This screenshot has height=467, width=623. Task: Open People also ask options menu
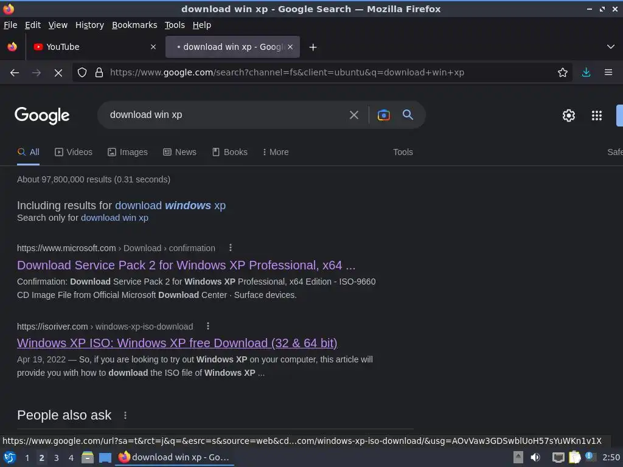pyautogui.click(x=125, y=415)
